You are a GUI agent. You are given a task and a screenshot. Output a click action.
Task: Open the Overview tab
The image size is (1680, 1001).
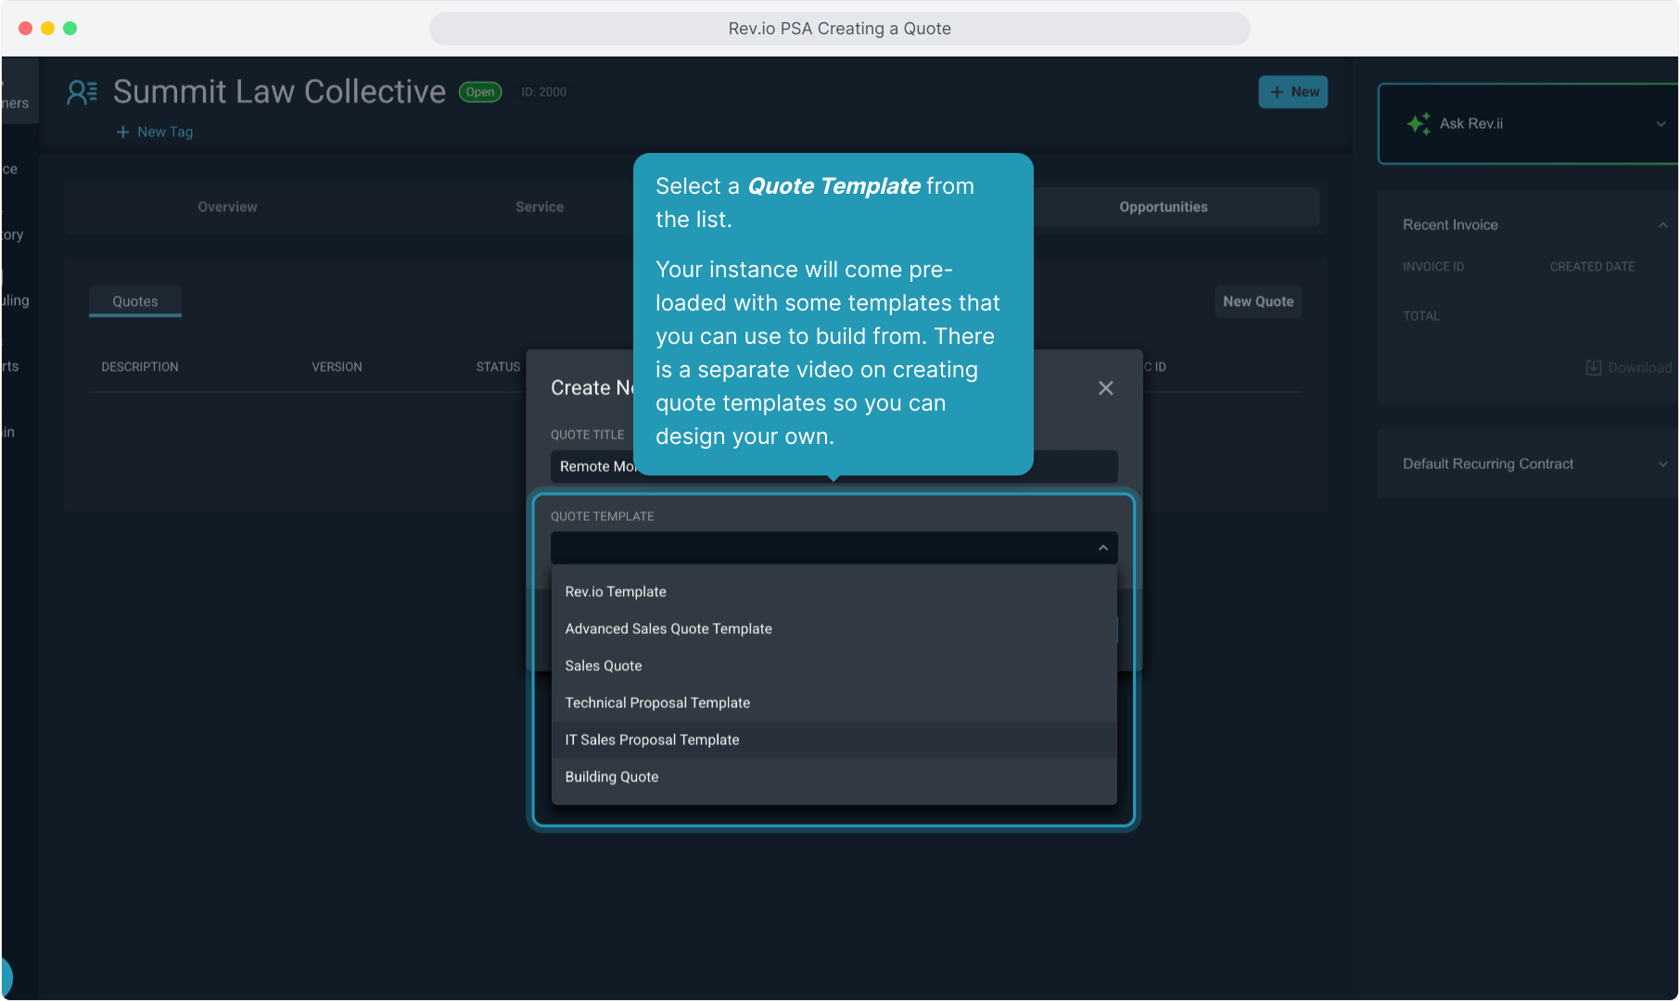point(227,207)
